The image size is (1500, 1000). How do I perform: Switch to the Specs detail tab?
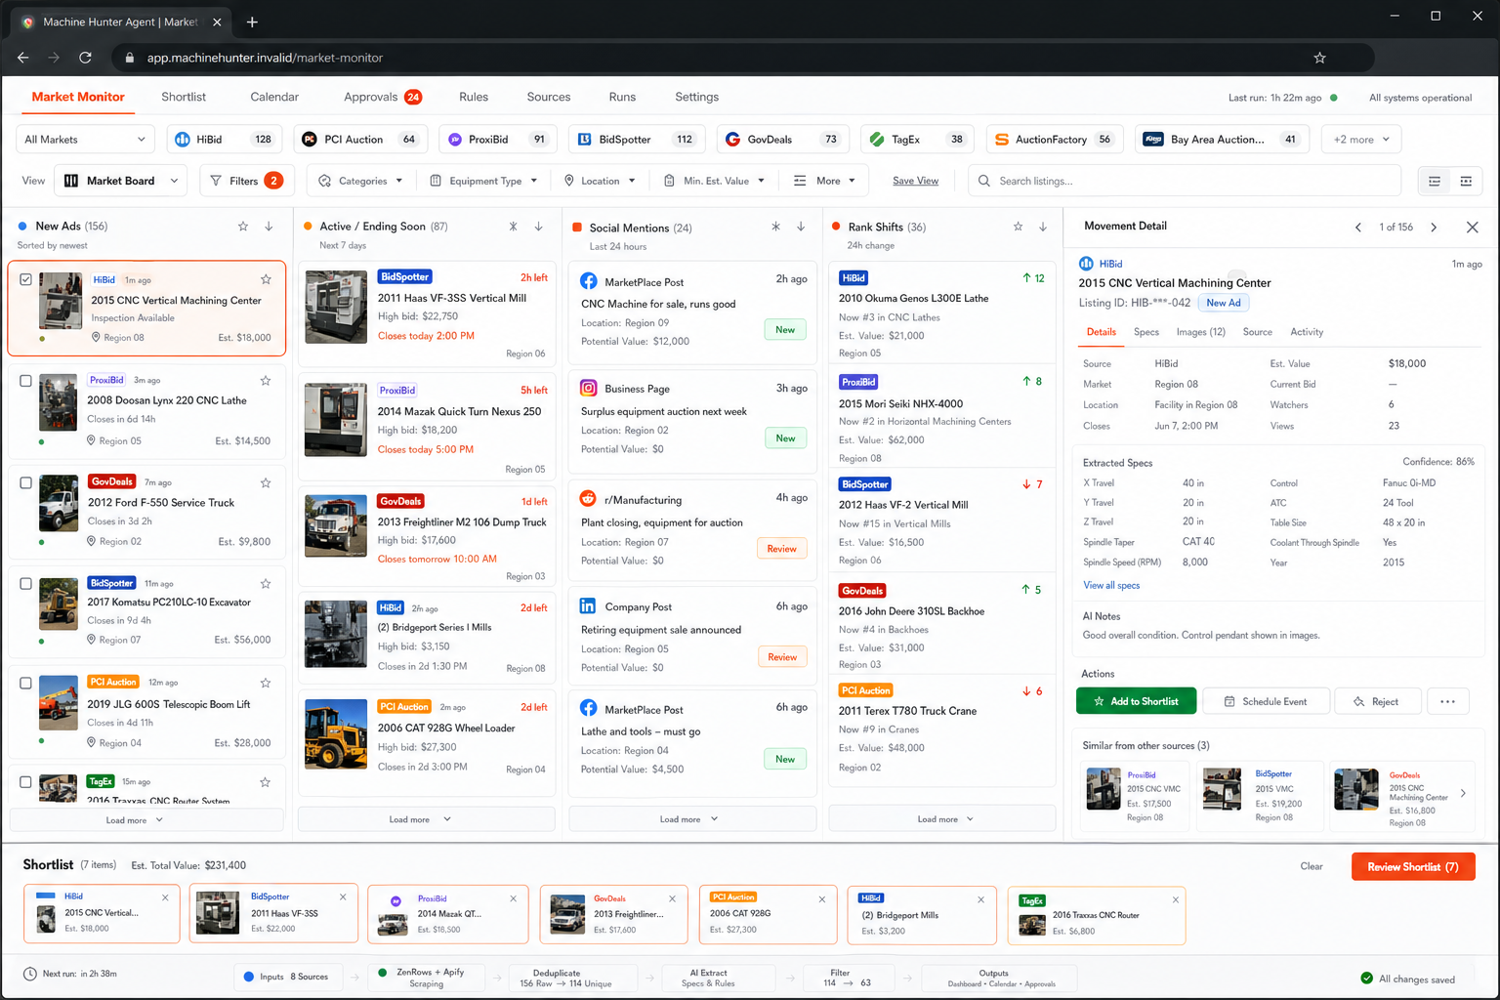[x=1146, y=332]
